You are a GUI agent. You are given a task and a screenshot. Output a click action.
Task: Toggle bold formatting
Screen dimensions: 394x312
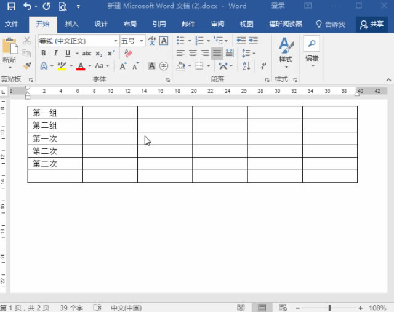pos(44,54)
